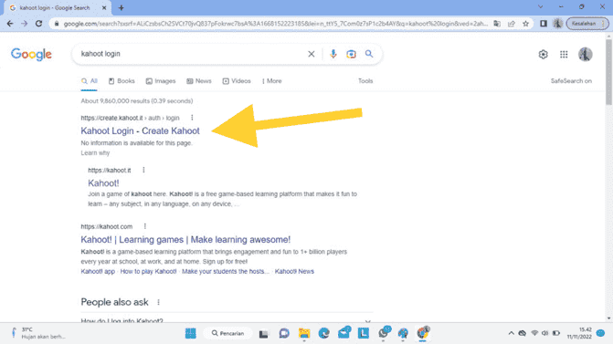Submit search with the magnifier icon
This screenshot has height=344, width=613.
[x=369, y=54]
